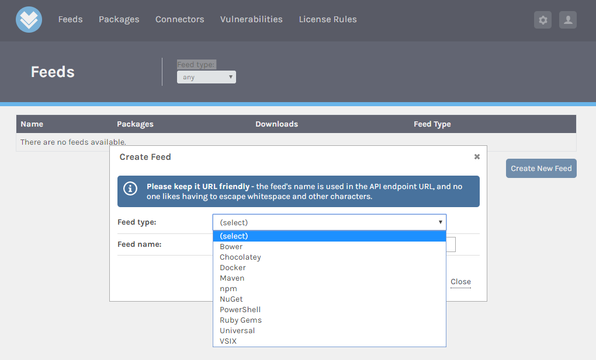Click the info icon in the blue banner
This screenshot has height=360, width=596.
point(130,188)
